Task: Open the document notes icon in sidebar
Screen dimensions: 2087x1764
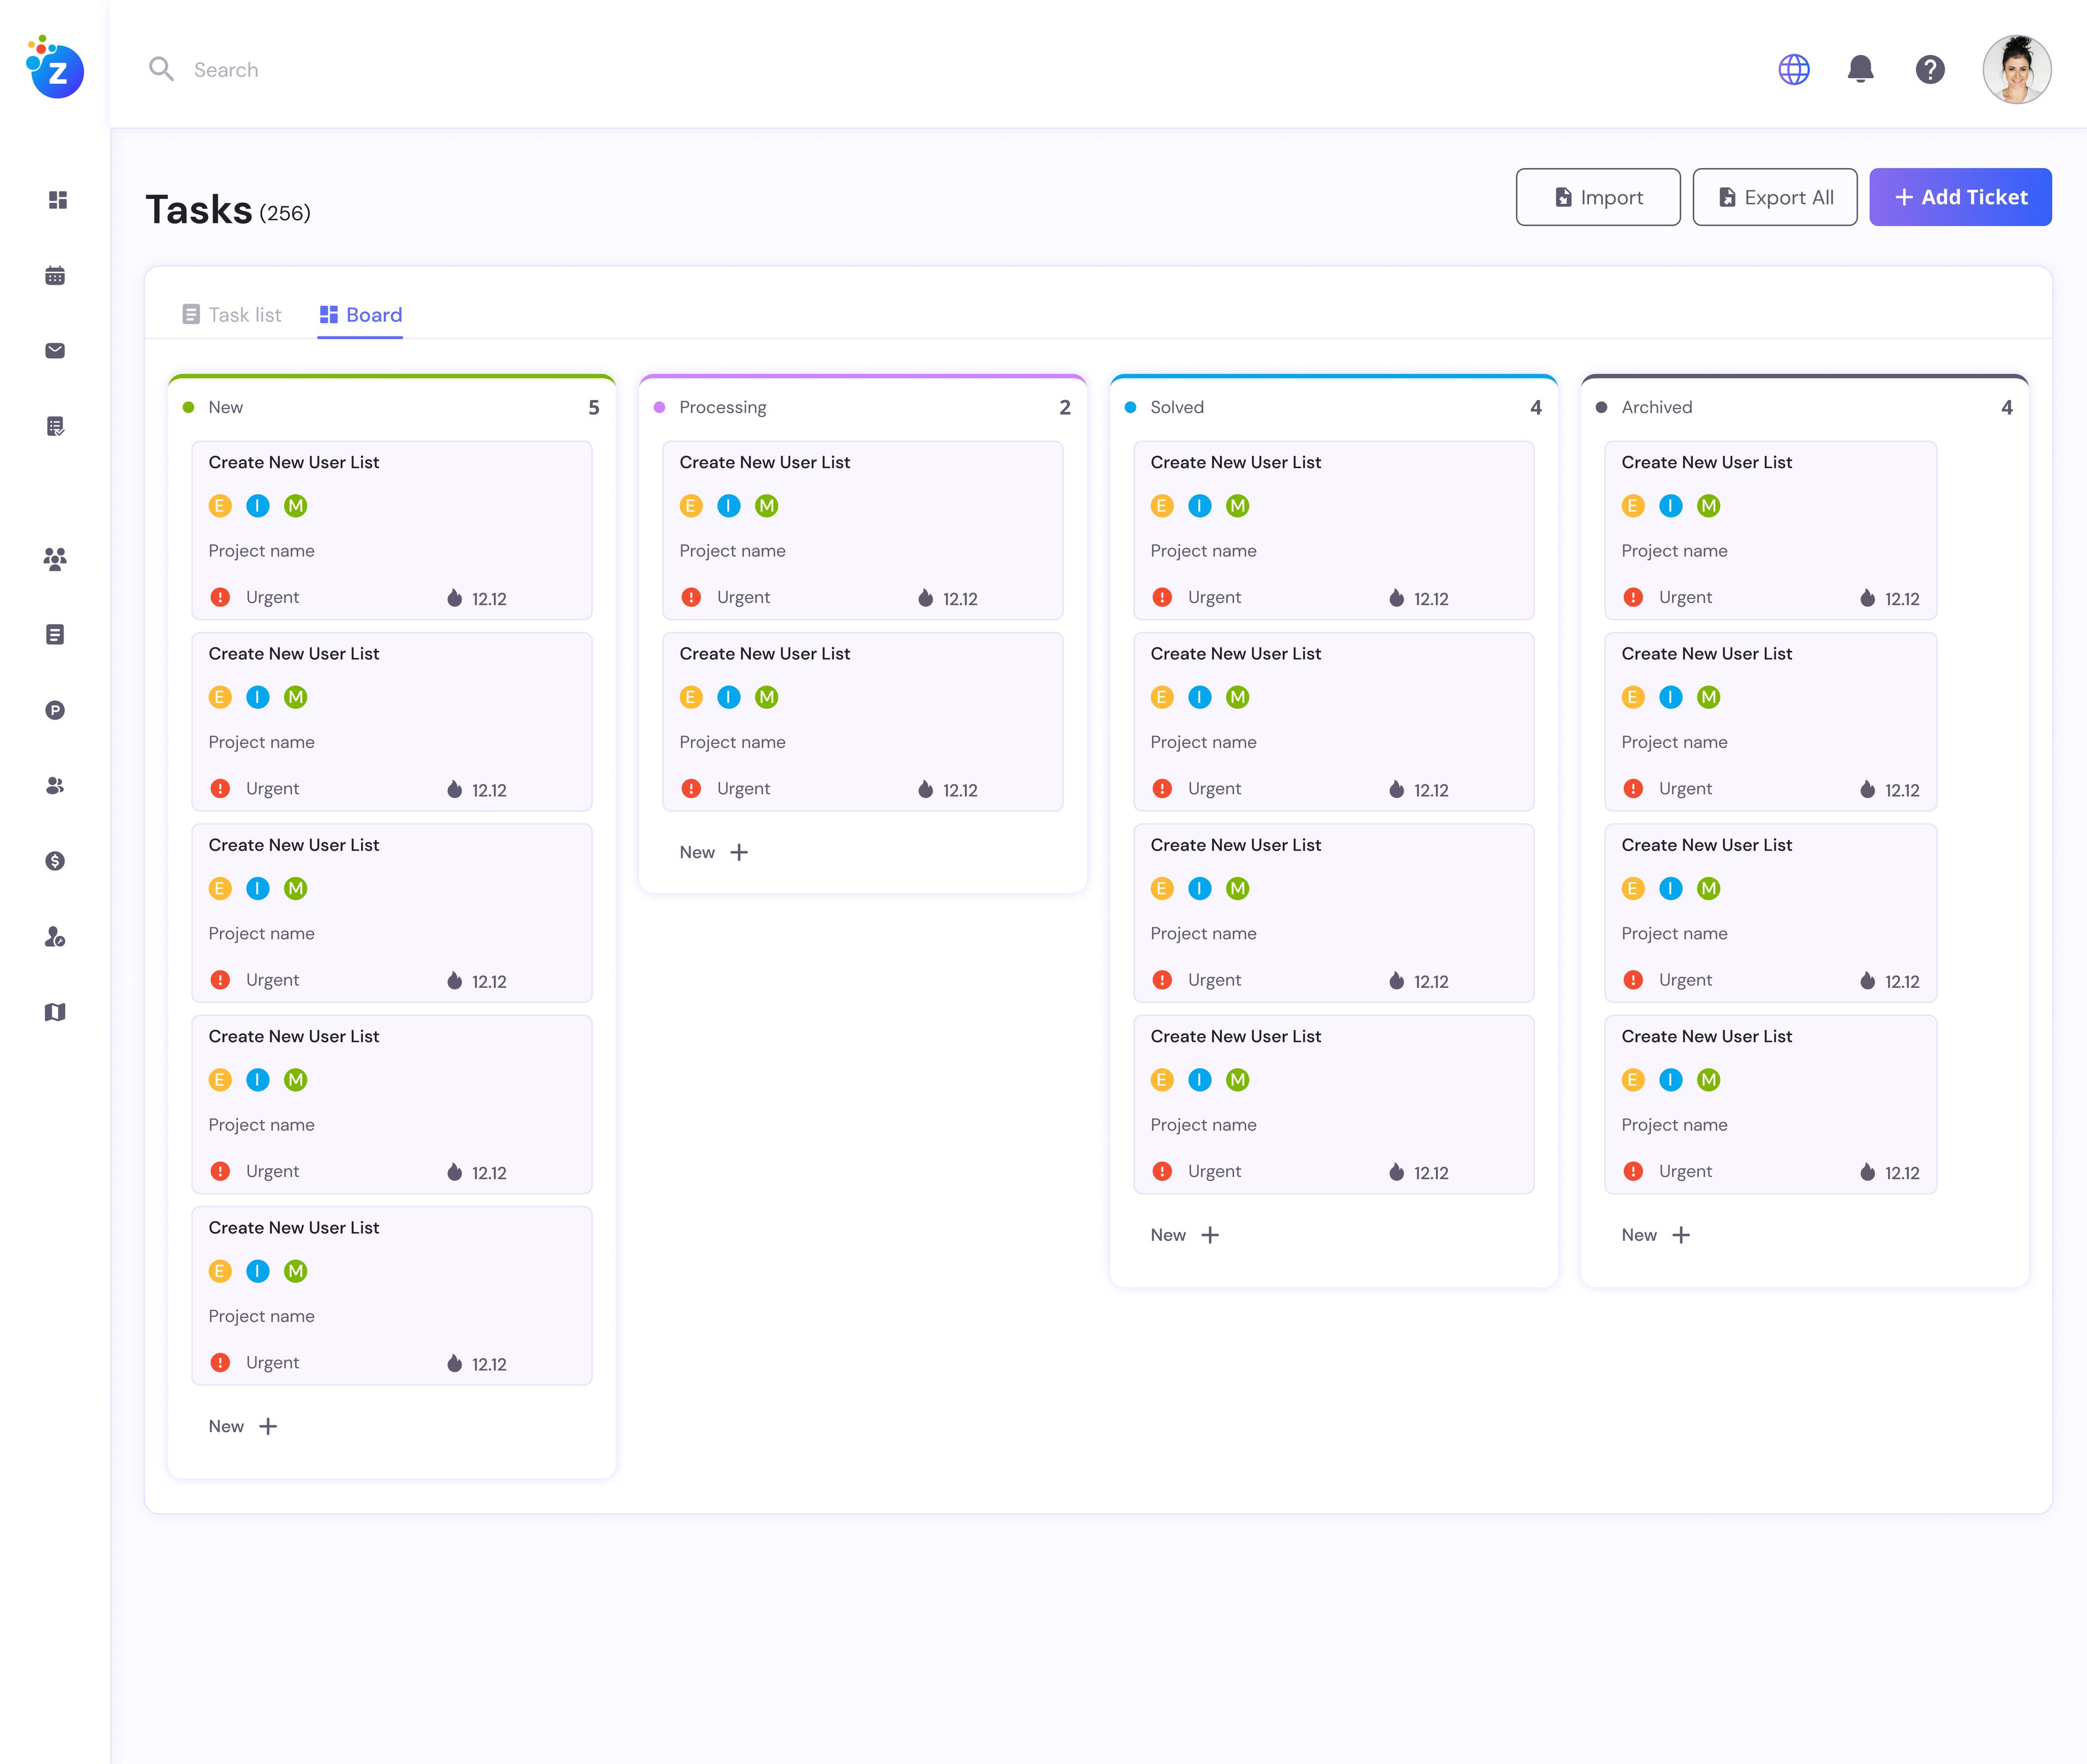Action: click(x=55, y=634)
